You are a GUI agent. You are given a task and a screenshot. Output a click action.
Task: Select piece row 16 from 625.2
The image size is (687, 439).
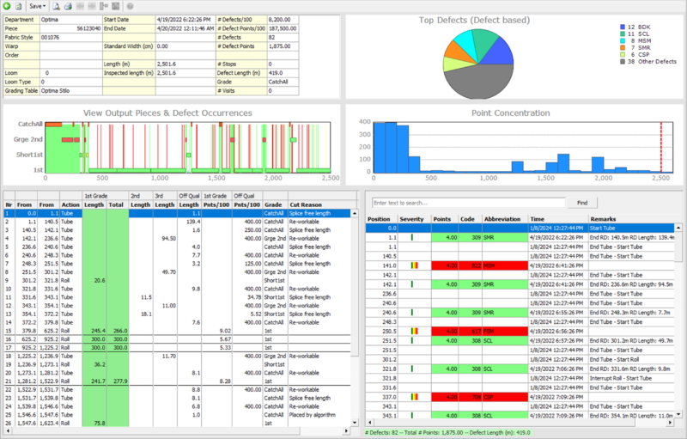[178, 339]
